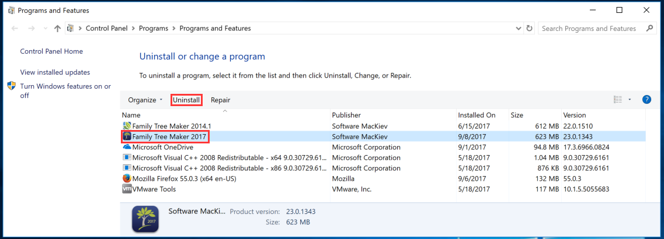Viewport: 664px width, 239px height.
Task: Click the large Family Tree Maker 2017 details icon
Action: [x=145, y=219]
